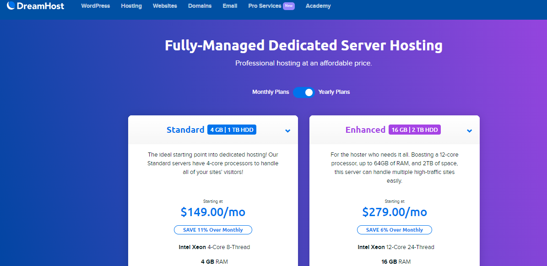The height and width of the screenshot is (266, 547).
Task: Click the Standard plan description paragraph
Action: [213, 163]
